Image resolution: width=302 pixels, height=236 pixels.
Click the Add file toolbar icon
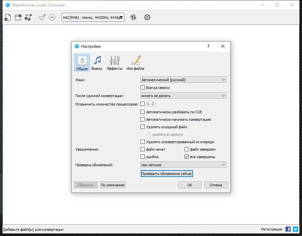(8, 17)
